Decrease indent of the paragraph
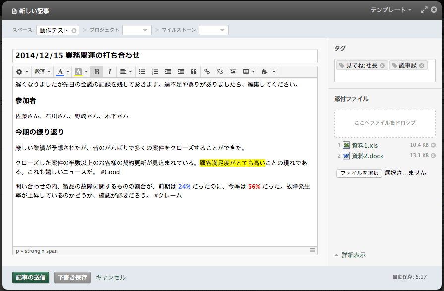The height and width of the screenshot is (291, 444). click(168, 72)
